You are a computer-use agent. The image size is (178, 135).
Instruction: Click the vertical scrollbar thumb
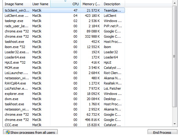(175, 56)
